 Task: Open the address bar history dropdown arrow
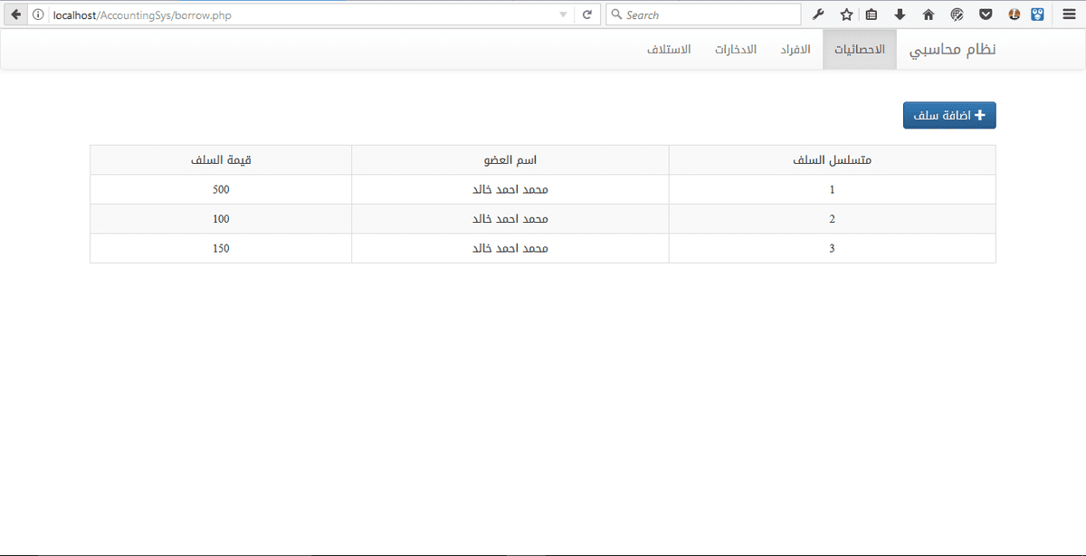click(563, 14)
